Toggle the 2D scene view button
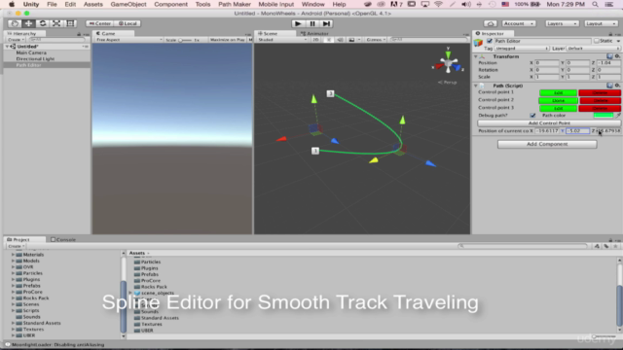The width and height of the screenshot is (623, 350). [x=315, y=40]
